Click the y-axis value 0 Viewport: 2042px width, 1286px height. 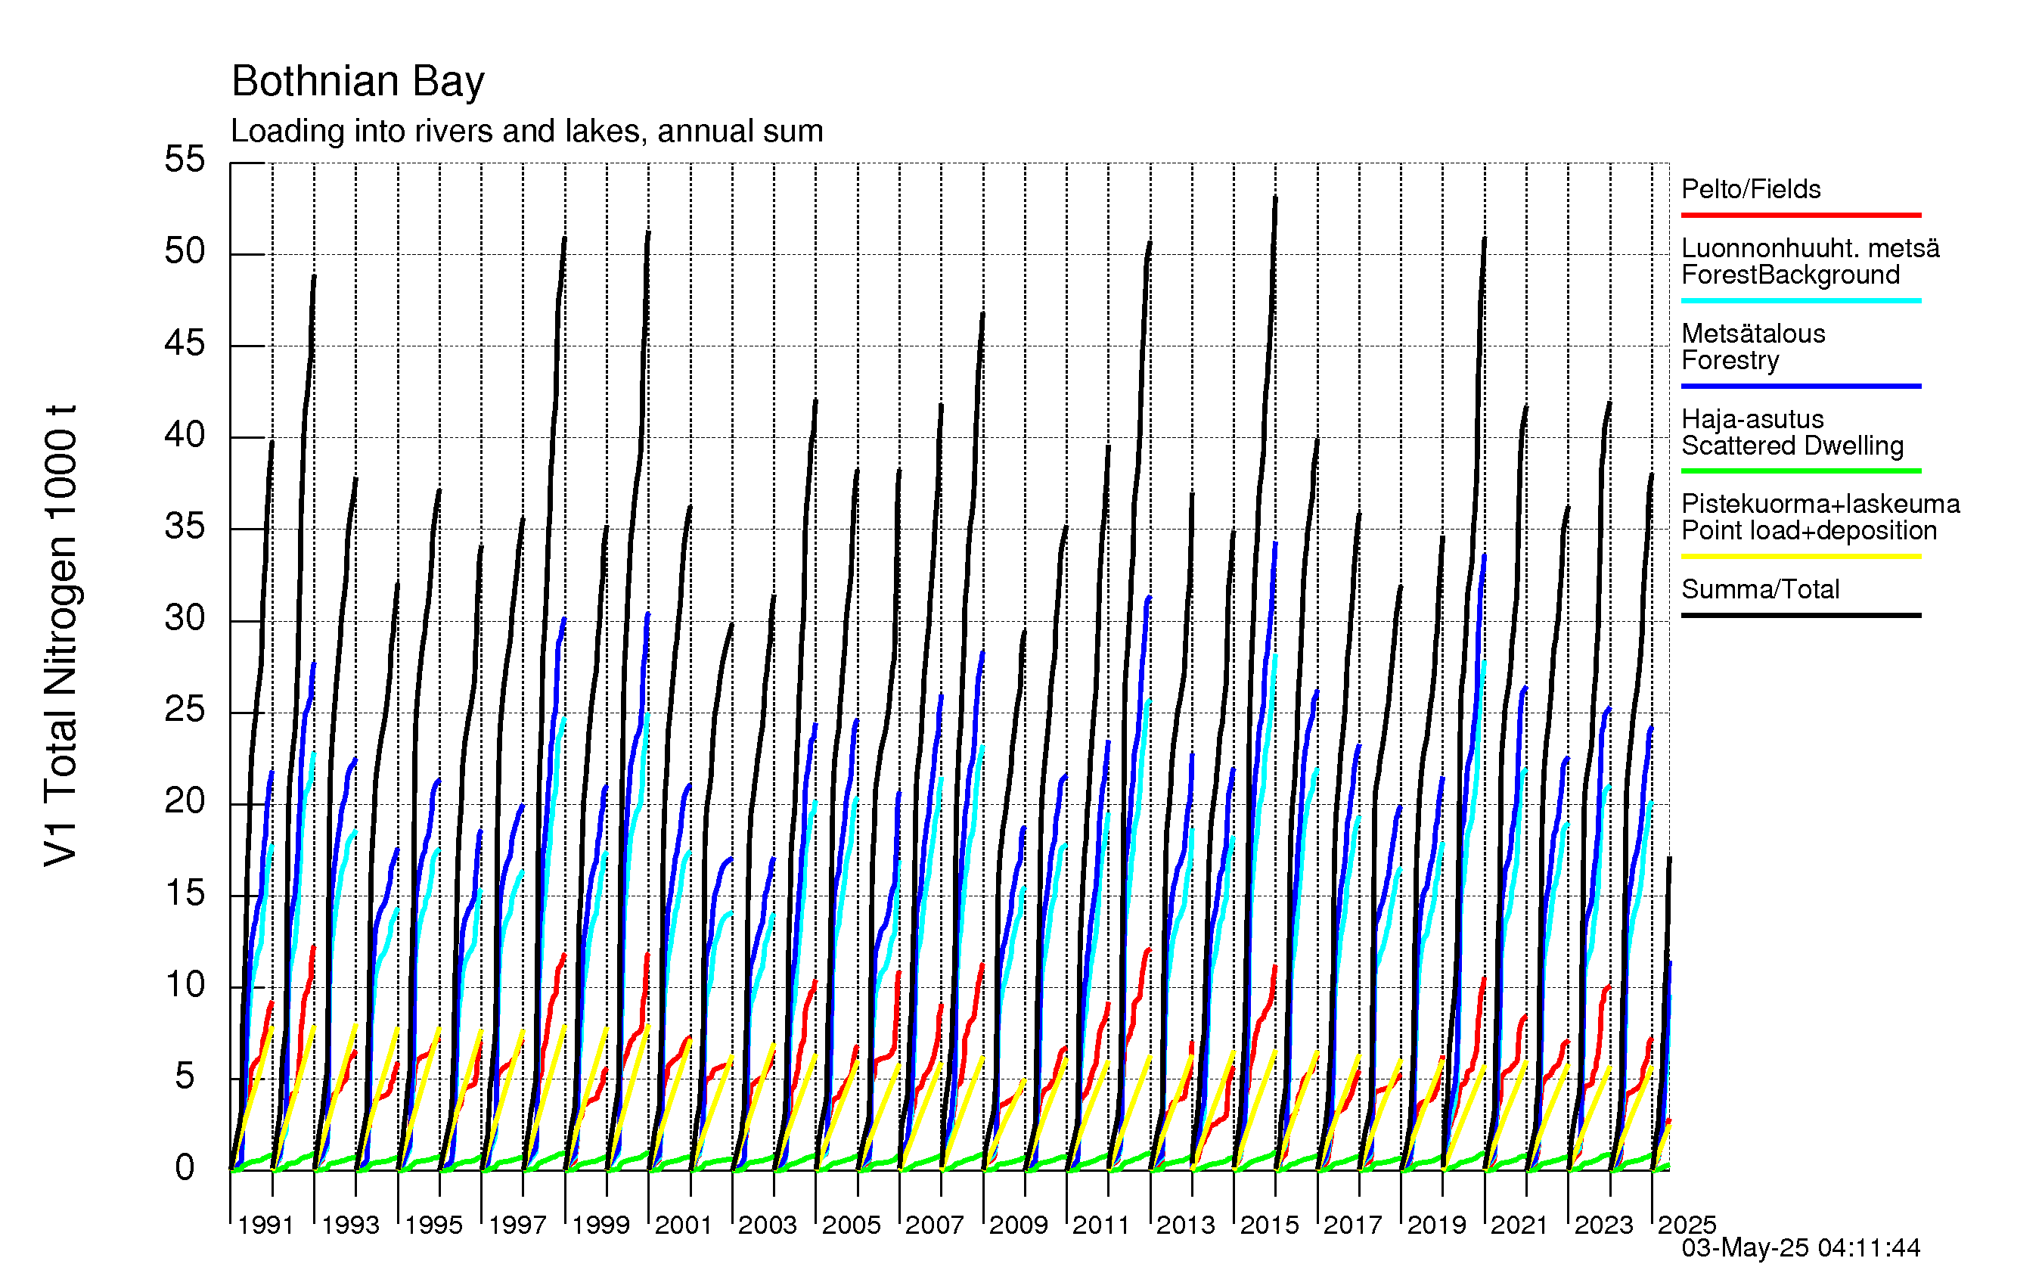click(185, 1168)
